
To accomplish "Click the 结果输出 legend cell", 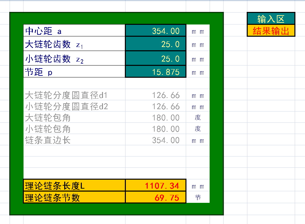I will coord(271,30).
